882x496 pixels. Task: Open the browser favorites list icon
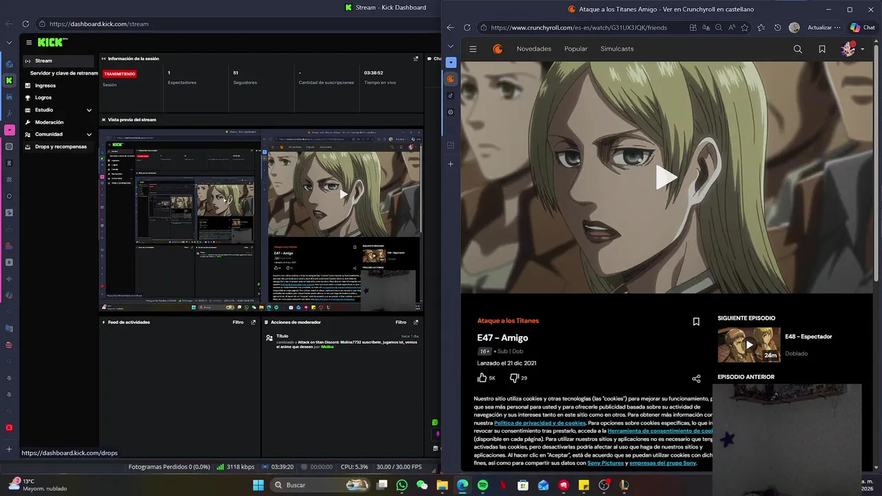point(761,28)
